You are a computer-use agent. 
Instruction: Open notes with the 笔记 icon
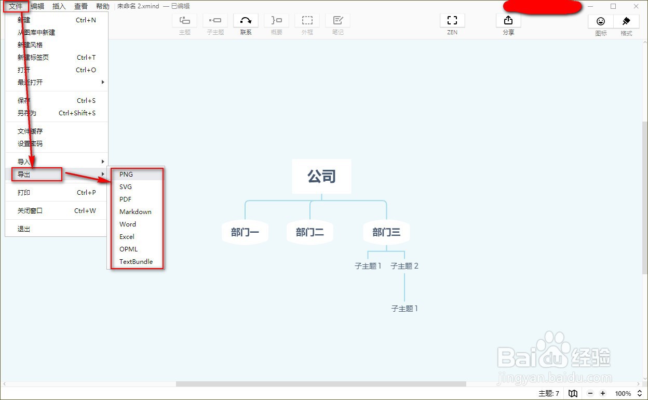337,23
